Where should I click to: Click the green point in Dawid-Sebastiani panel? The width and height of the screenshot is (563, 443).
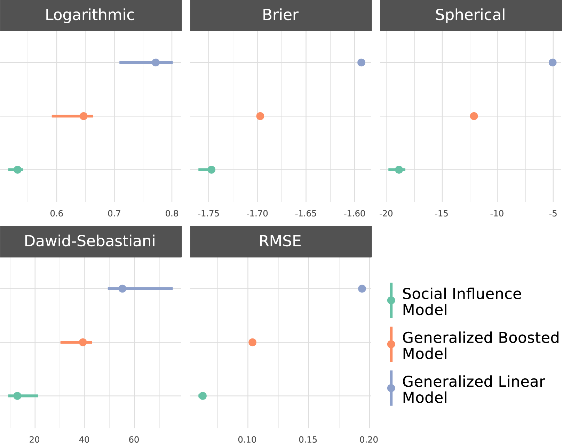point(17,396)
